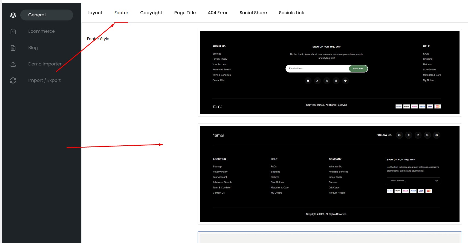Click the Footer Style label
The width and height of the screenshot is (468, 243).
[x=98, y=39]
